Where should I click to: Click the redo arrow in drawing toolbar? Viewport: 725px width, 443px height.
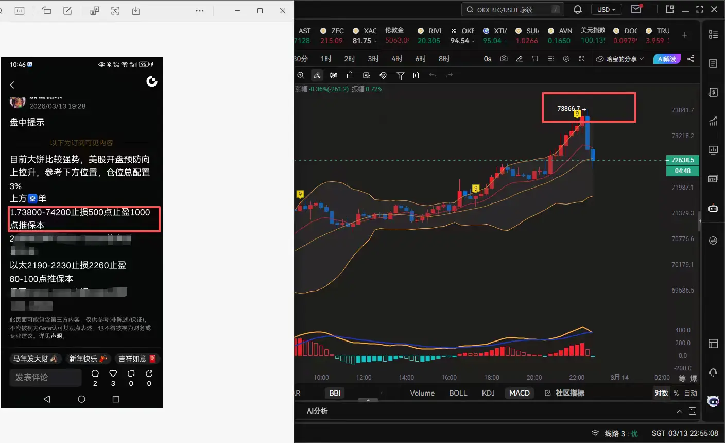(449, 75)
